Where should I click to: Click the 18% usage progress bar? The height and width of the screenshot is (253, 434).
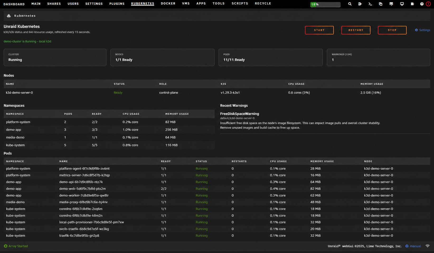[325, 4]
